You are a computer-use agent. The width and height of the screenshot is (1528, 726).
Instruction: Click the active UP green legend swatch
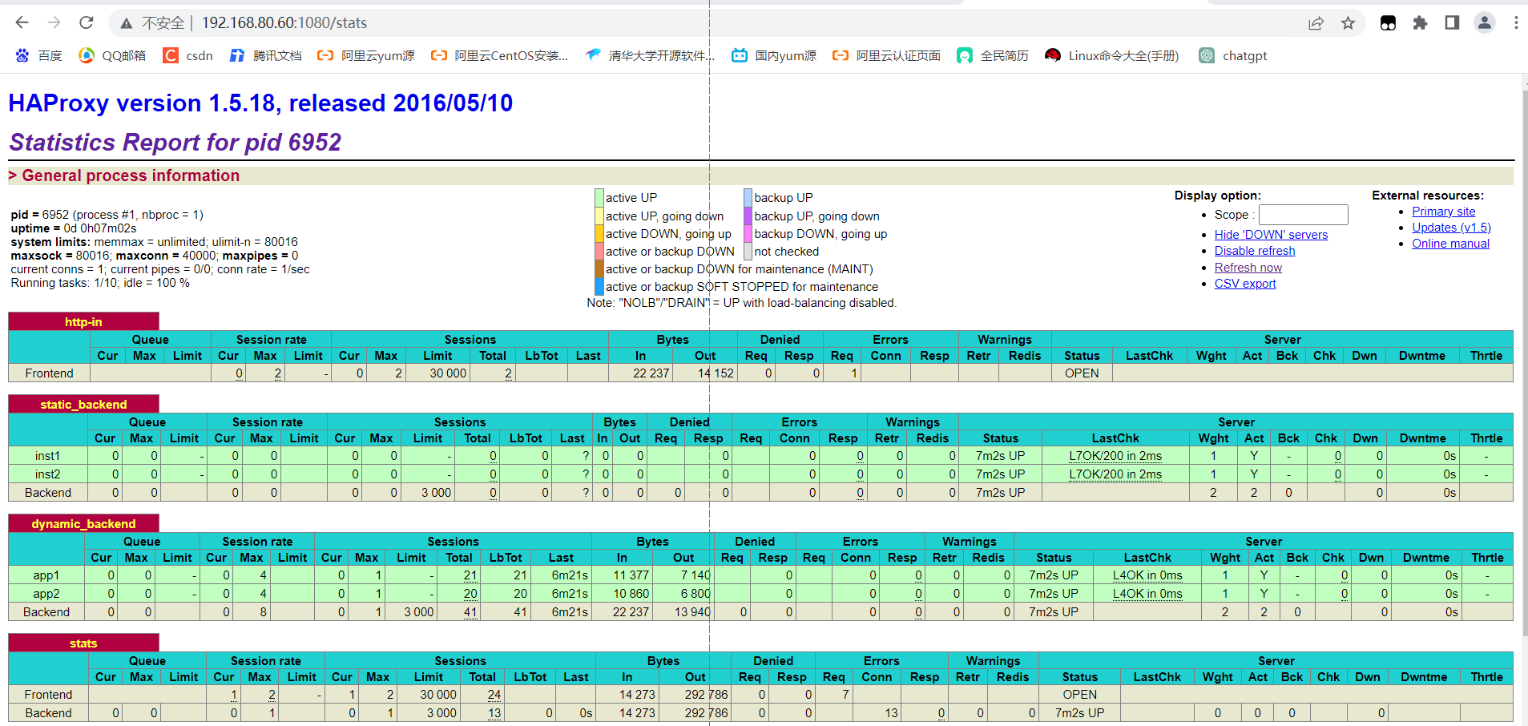click(599, 197)
